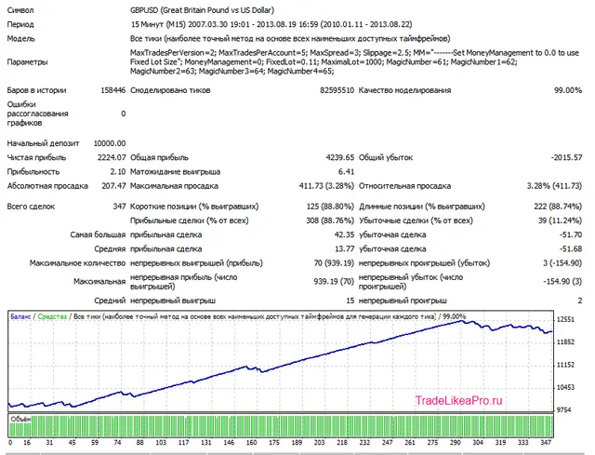Click the 'Параметры' label
Screen dimensions: 595x455
point(27,62)
